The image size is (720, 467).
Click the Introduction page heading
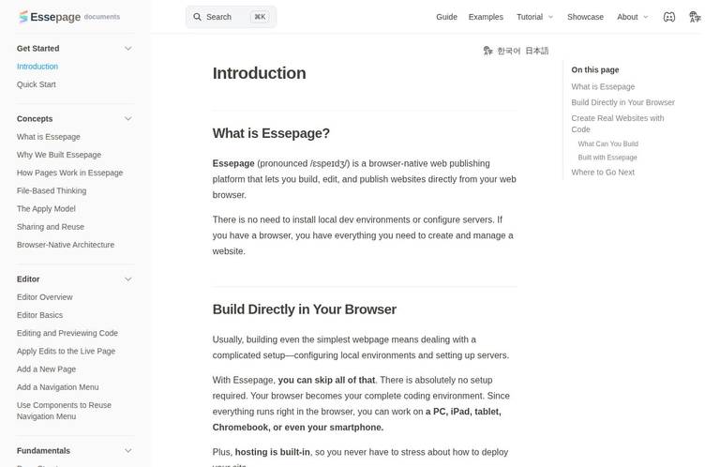coord(259,73)
